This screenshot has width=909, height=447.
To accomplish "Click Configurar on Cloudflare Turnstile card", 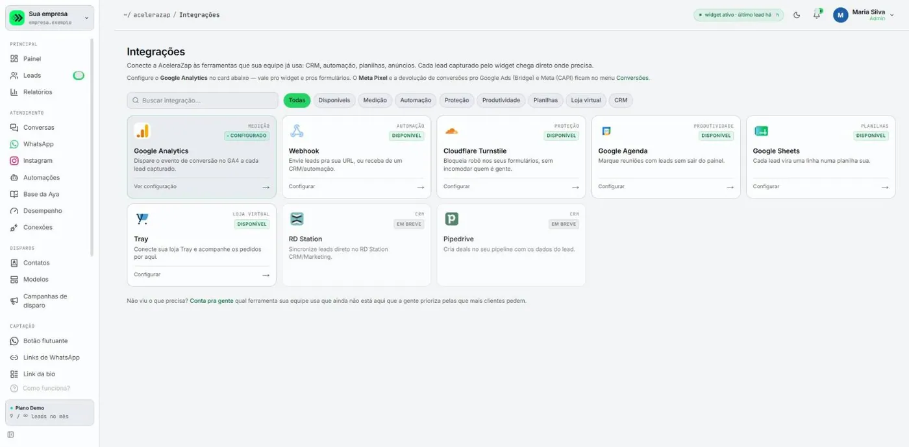I will click(x=456, y=187).
